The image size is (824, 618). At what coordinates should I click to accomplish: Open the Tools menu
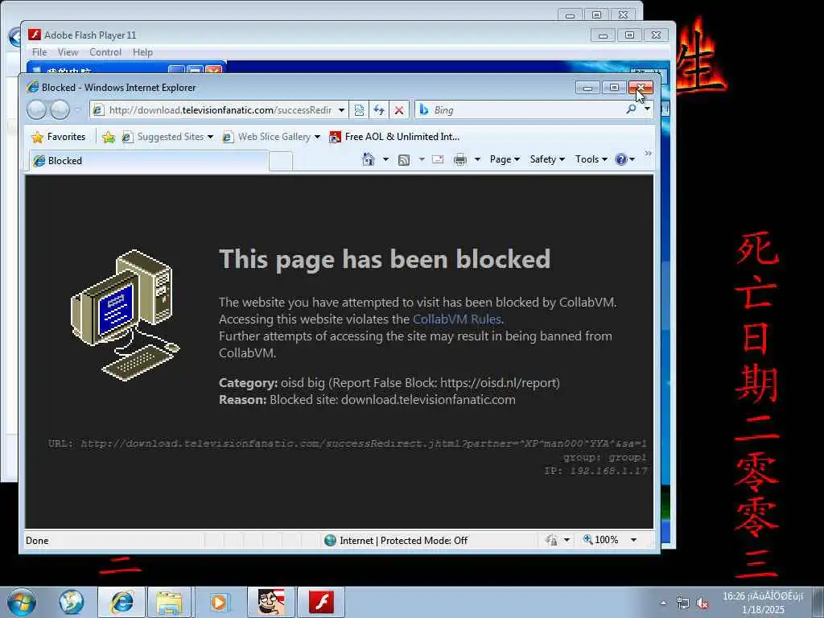coord(591,159)
